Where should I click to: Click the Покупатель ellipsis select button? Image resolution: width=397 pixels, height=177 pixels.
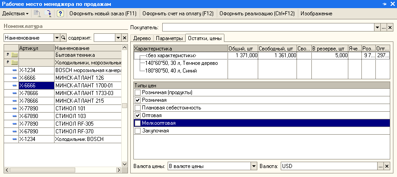(383, 27)
